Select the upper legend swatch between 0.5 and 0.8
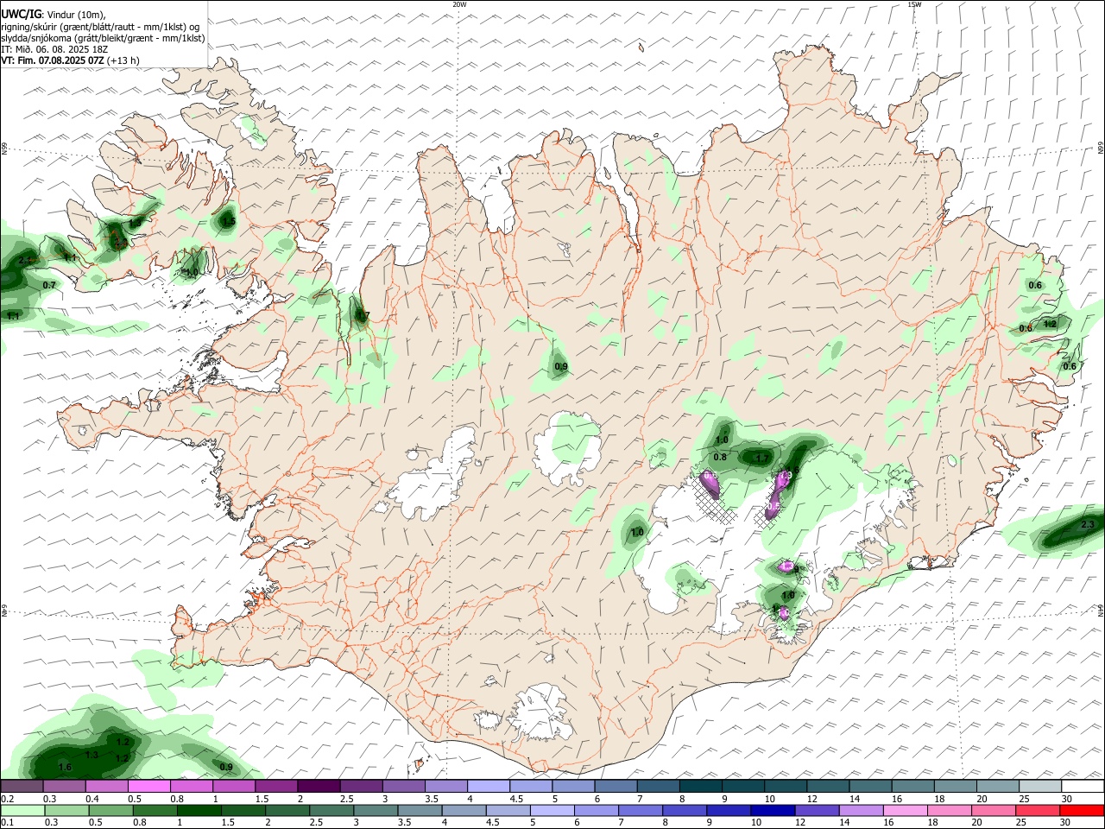 [x=149, y=787]
